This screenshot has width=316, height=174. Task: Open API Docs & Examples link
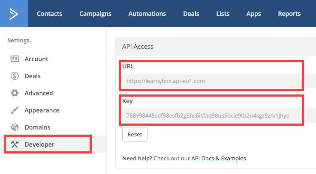[219, 158]
